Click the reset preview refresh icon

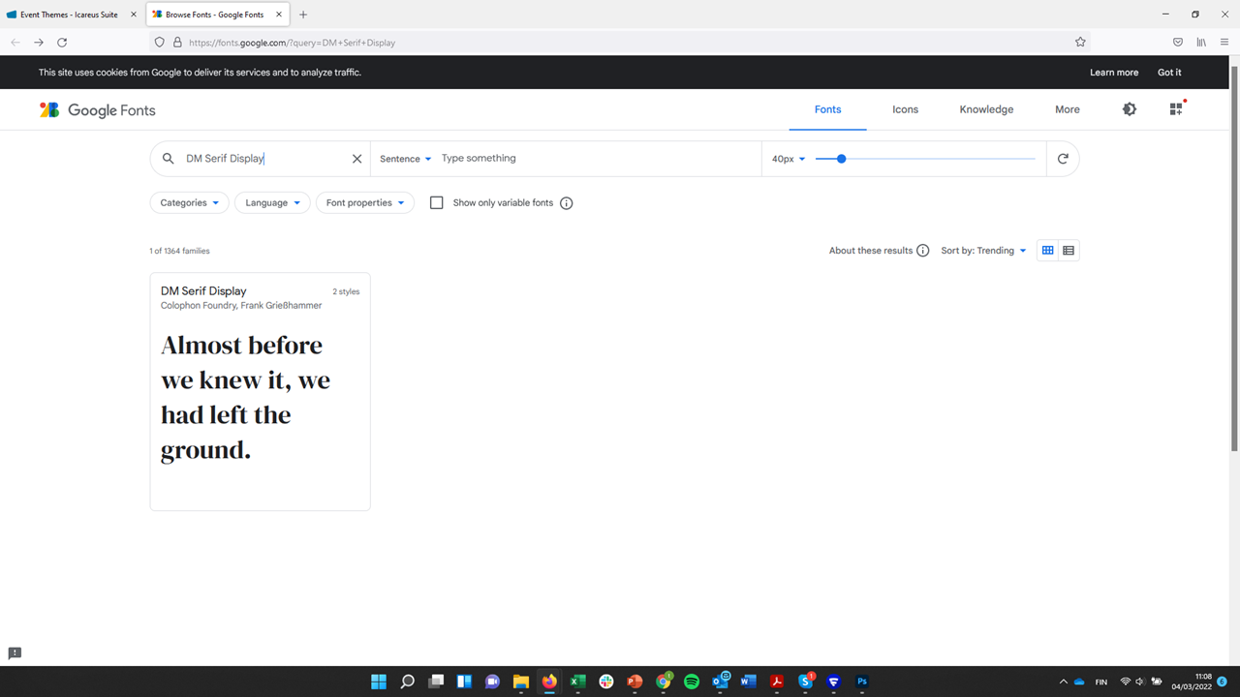point(1063,159)
